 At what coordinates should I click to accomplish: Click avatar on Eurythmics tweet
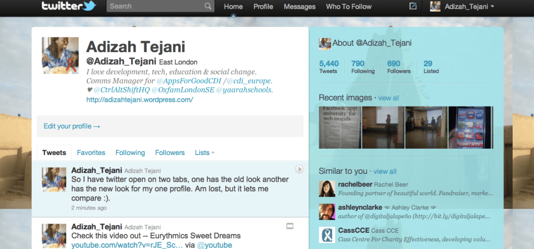coord(54,236)
